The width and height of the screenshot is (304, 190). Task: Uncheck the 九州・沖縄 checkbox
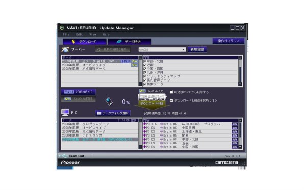(145, 72)
